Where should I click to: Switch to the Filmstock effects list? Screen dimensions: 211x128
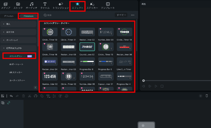click(28, 16)
